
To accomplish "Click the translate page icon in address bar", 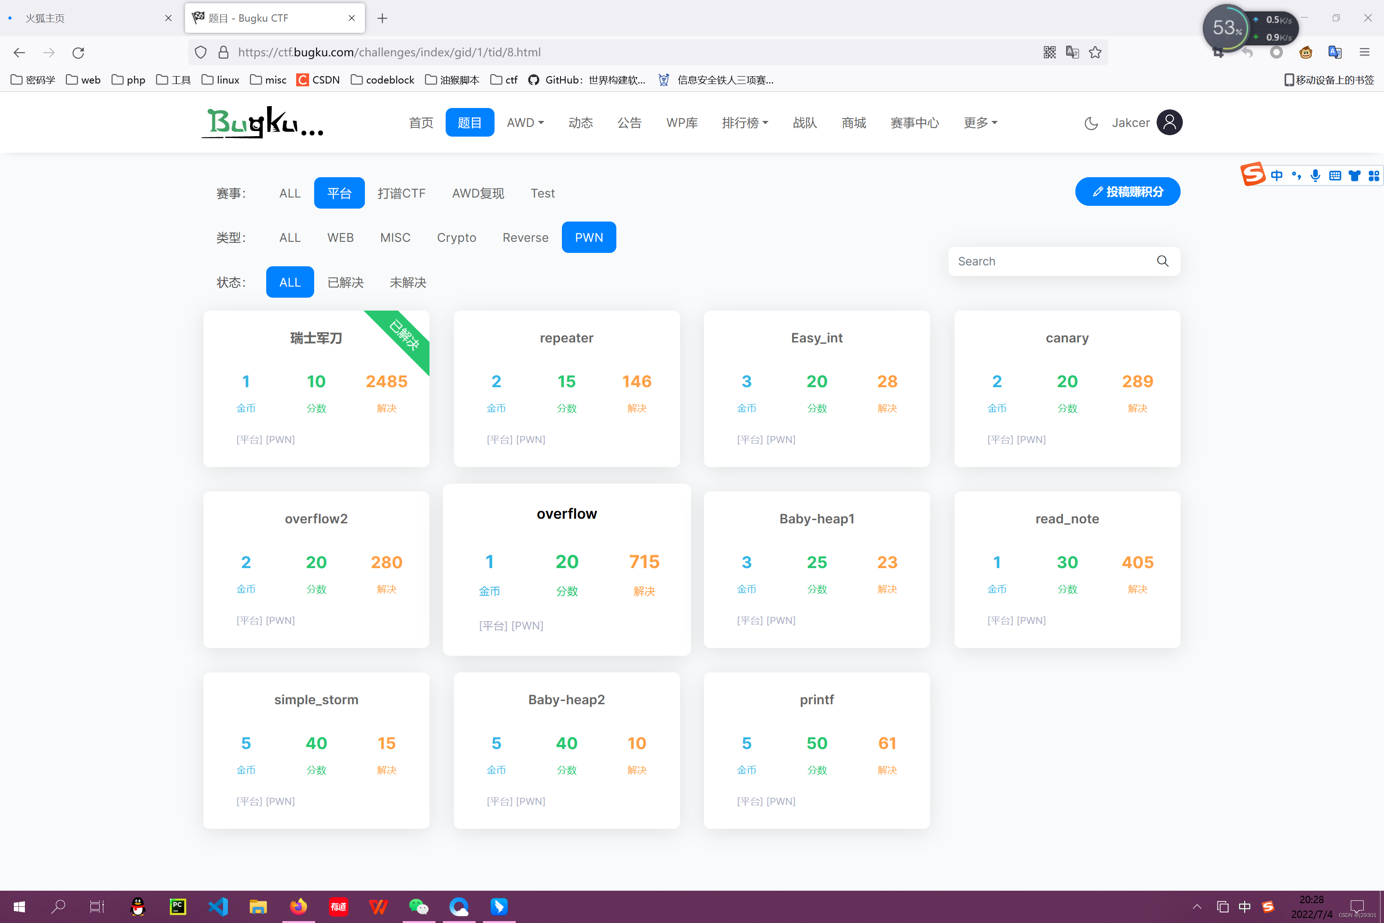I will coord(1072,53).
